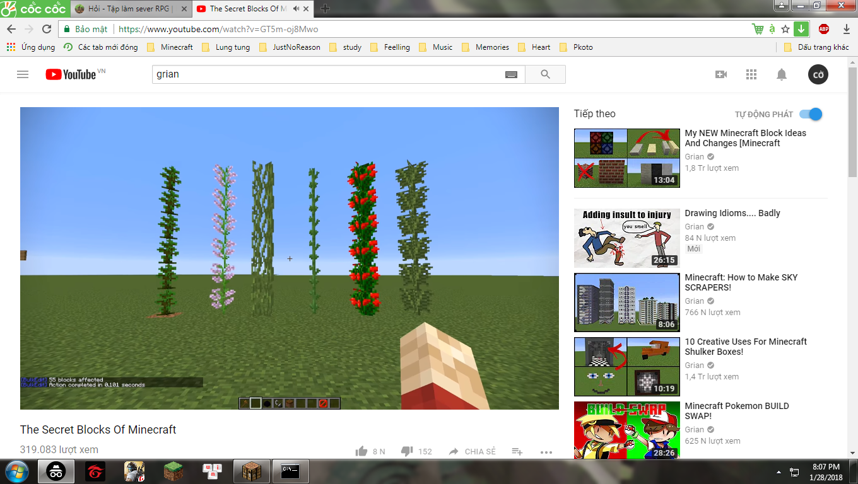Open the 10:19 Shulker Boxes thumbnail
Viewport: 858px width, 484px height.
click(627, 367)
